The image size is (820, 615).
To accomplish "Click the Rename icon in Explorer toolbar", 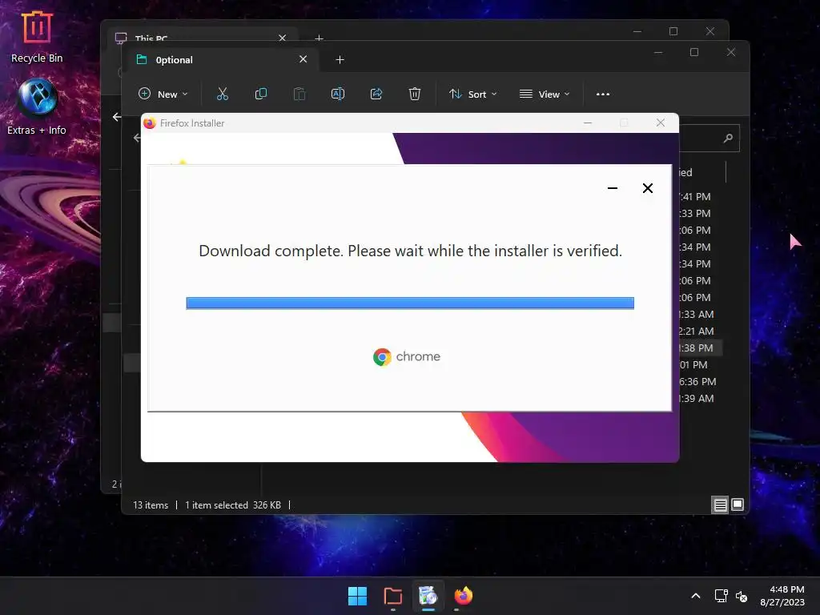I will [x=338, y=94].
